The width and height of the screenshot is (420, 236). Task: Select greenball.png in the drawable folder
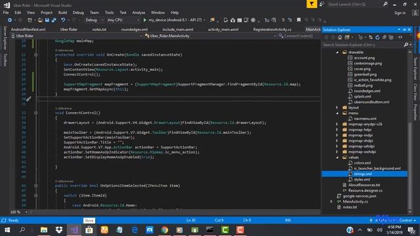tap(365, 75)
